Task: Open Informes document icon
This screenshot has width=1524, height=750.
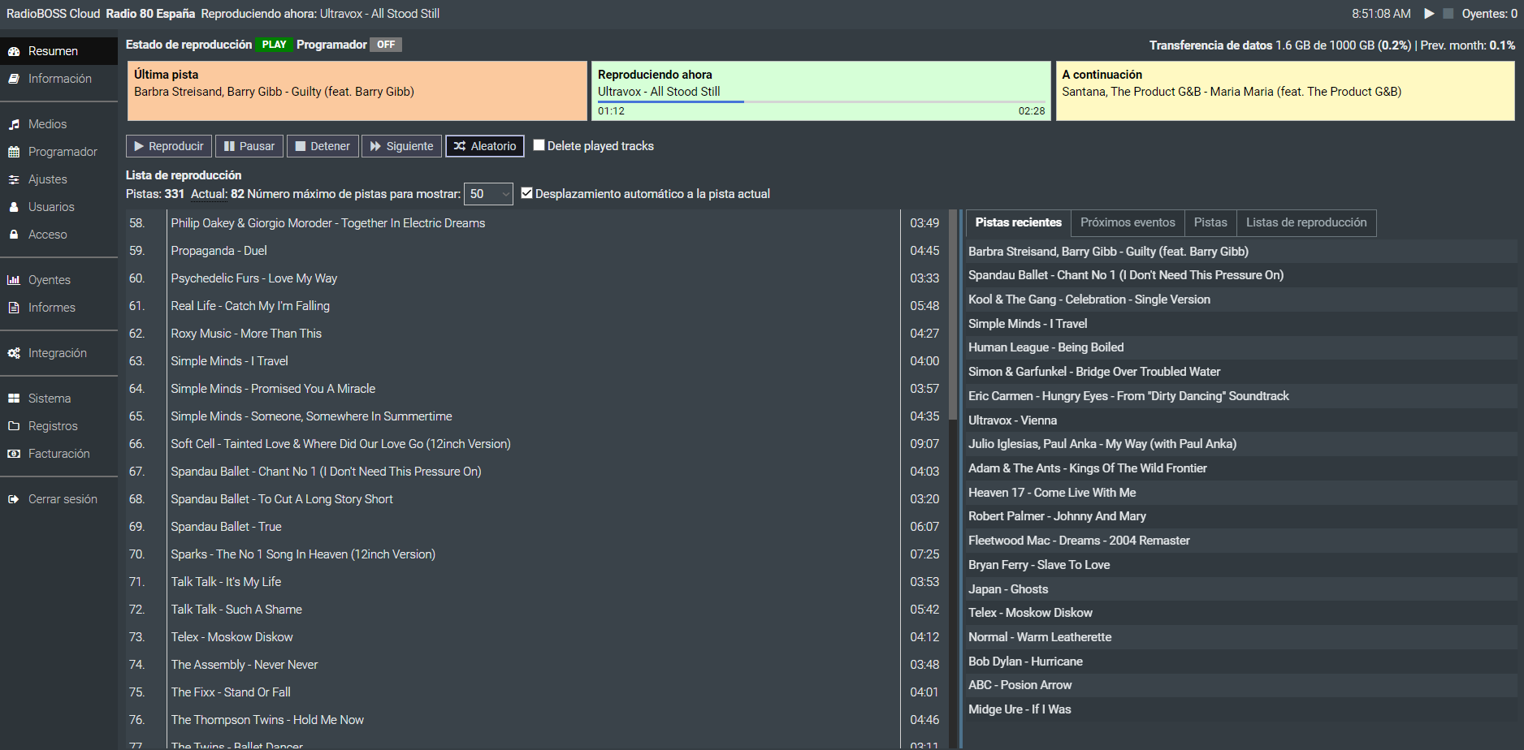Action: [14, 308]
